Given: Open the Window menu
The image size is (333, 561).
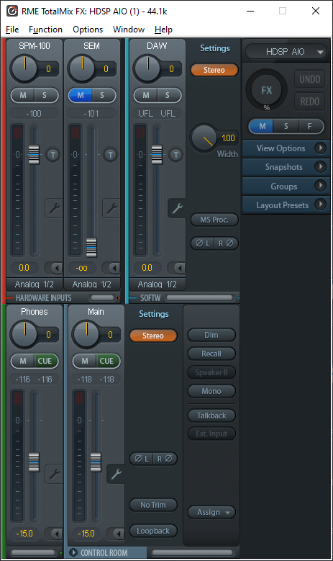Looking at the screenshot, I should coord(129,30).
